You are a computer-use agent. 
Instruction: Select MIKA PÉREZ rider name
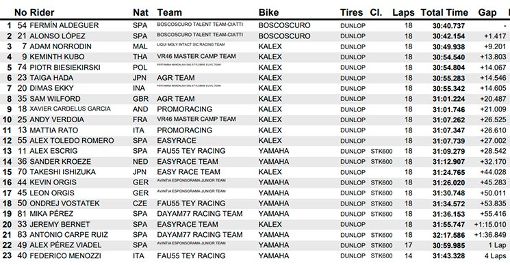pyautogui.click(x=51, y=214)
